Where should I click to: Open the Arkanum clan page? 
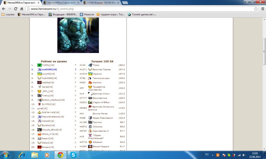pyautogui.click(x=97, y=142)
